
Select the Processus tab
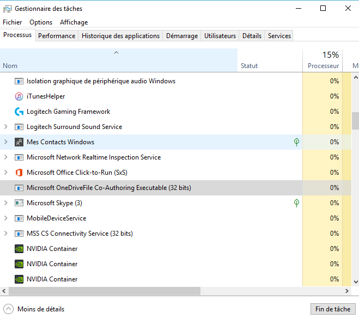click(x=17, y=35)
